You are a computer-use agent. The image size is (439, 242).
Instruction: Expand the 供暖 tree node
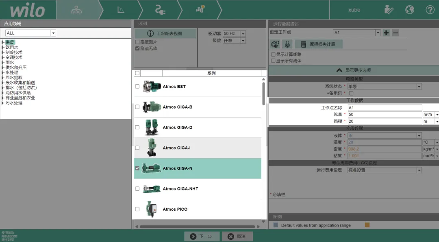[x=3, y=42]
